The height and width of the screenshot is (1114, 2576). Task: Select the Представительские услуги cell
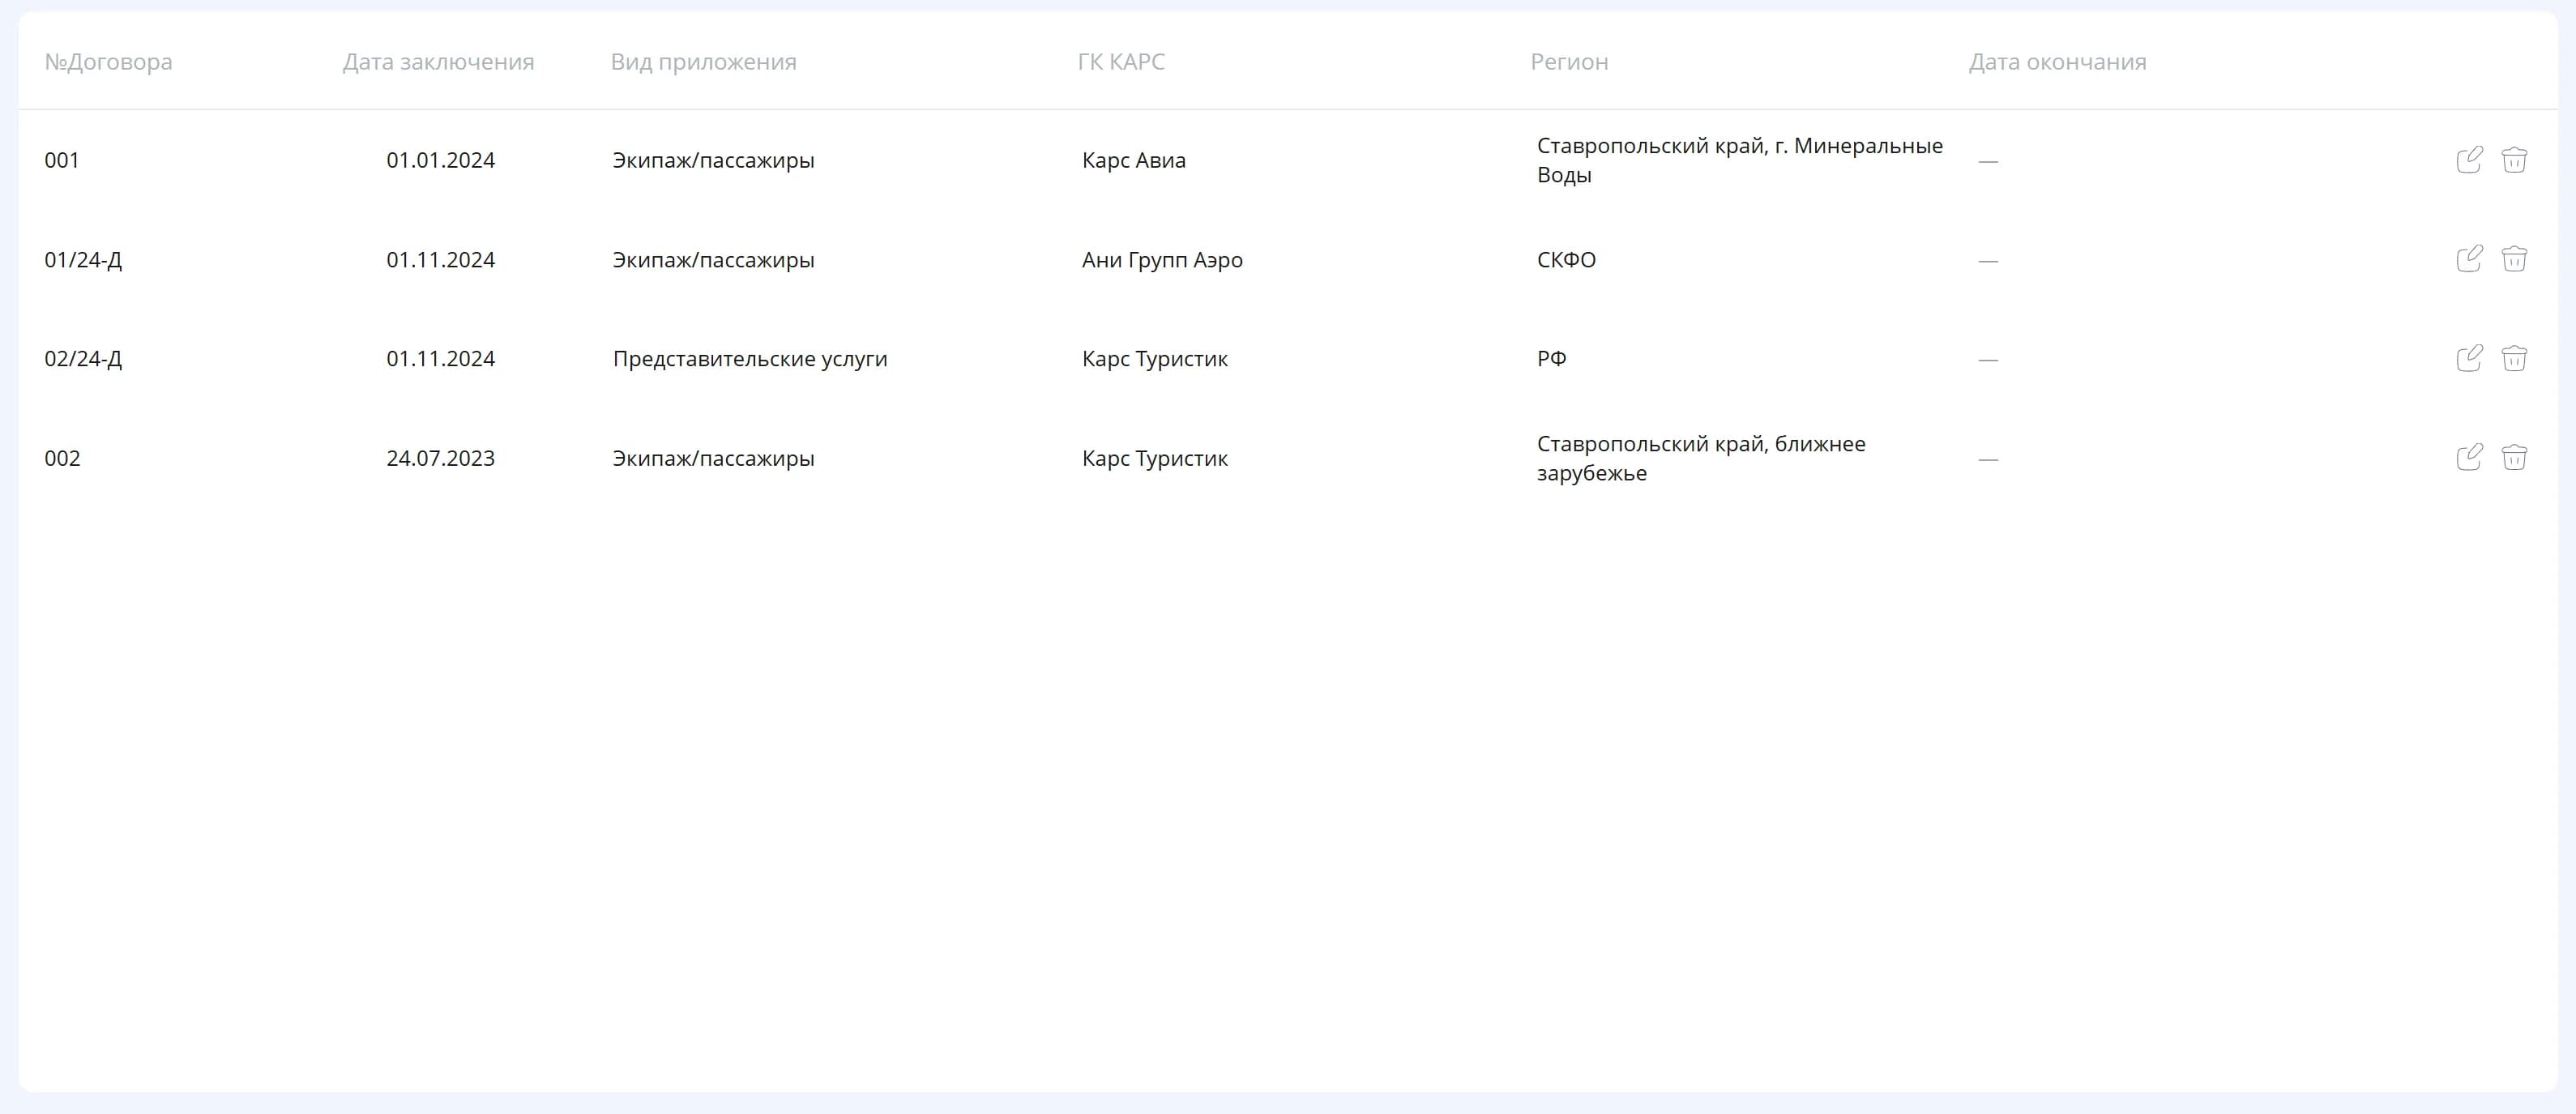pyautogui.click(x=750, y=359)
